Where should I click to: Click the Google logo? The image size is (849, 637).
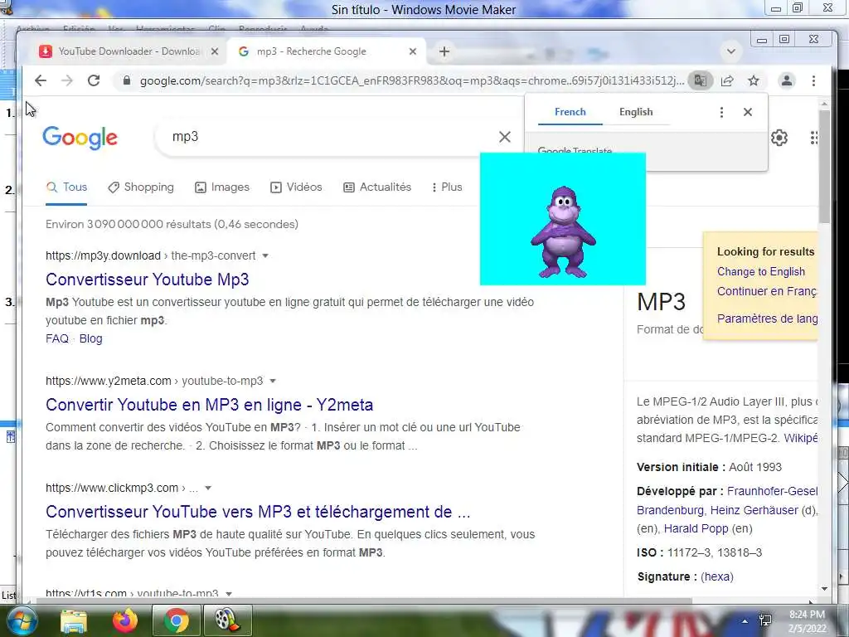coord(80,138)
